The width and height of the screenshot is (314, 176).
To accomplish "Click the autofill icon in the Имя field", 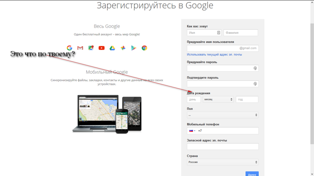I will (x=219, y=32).
